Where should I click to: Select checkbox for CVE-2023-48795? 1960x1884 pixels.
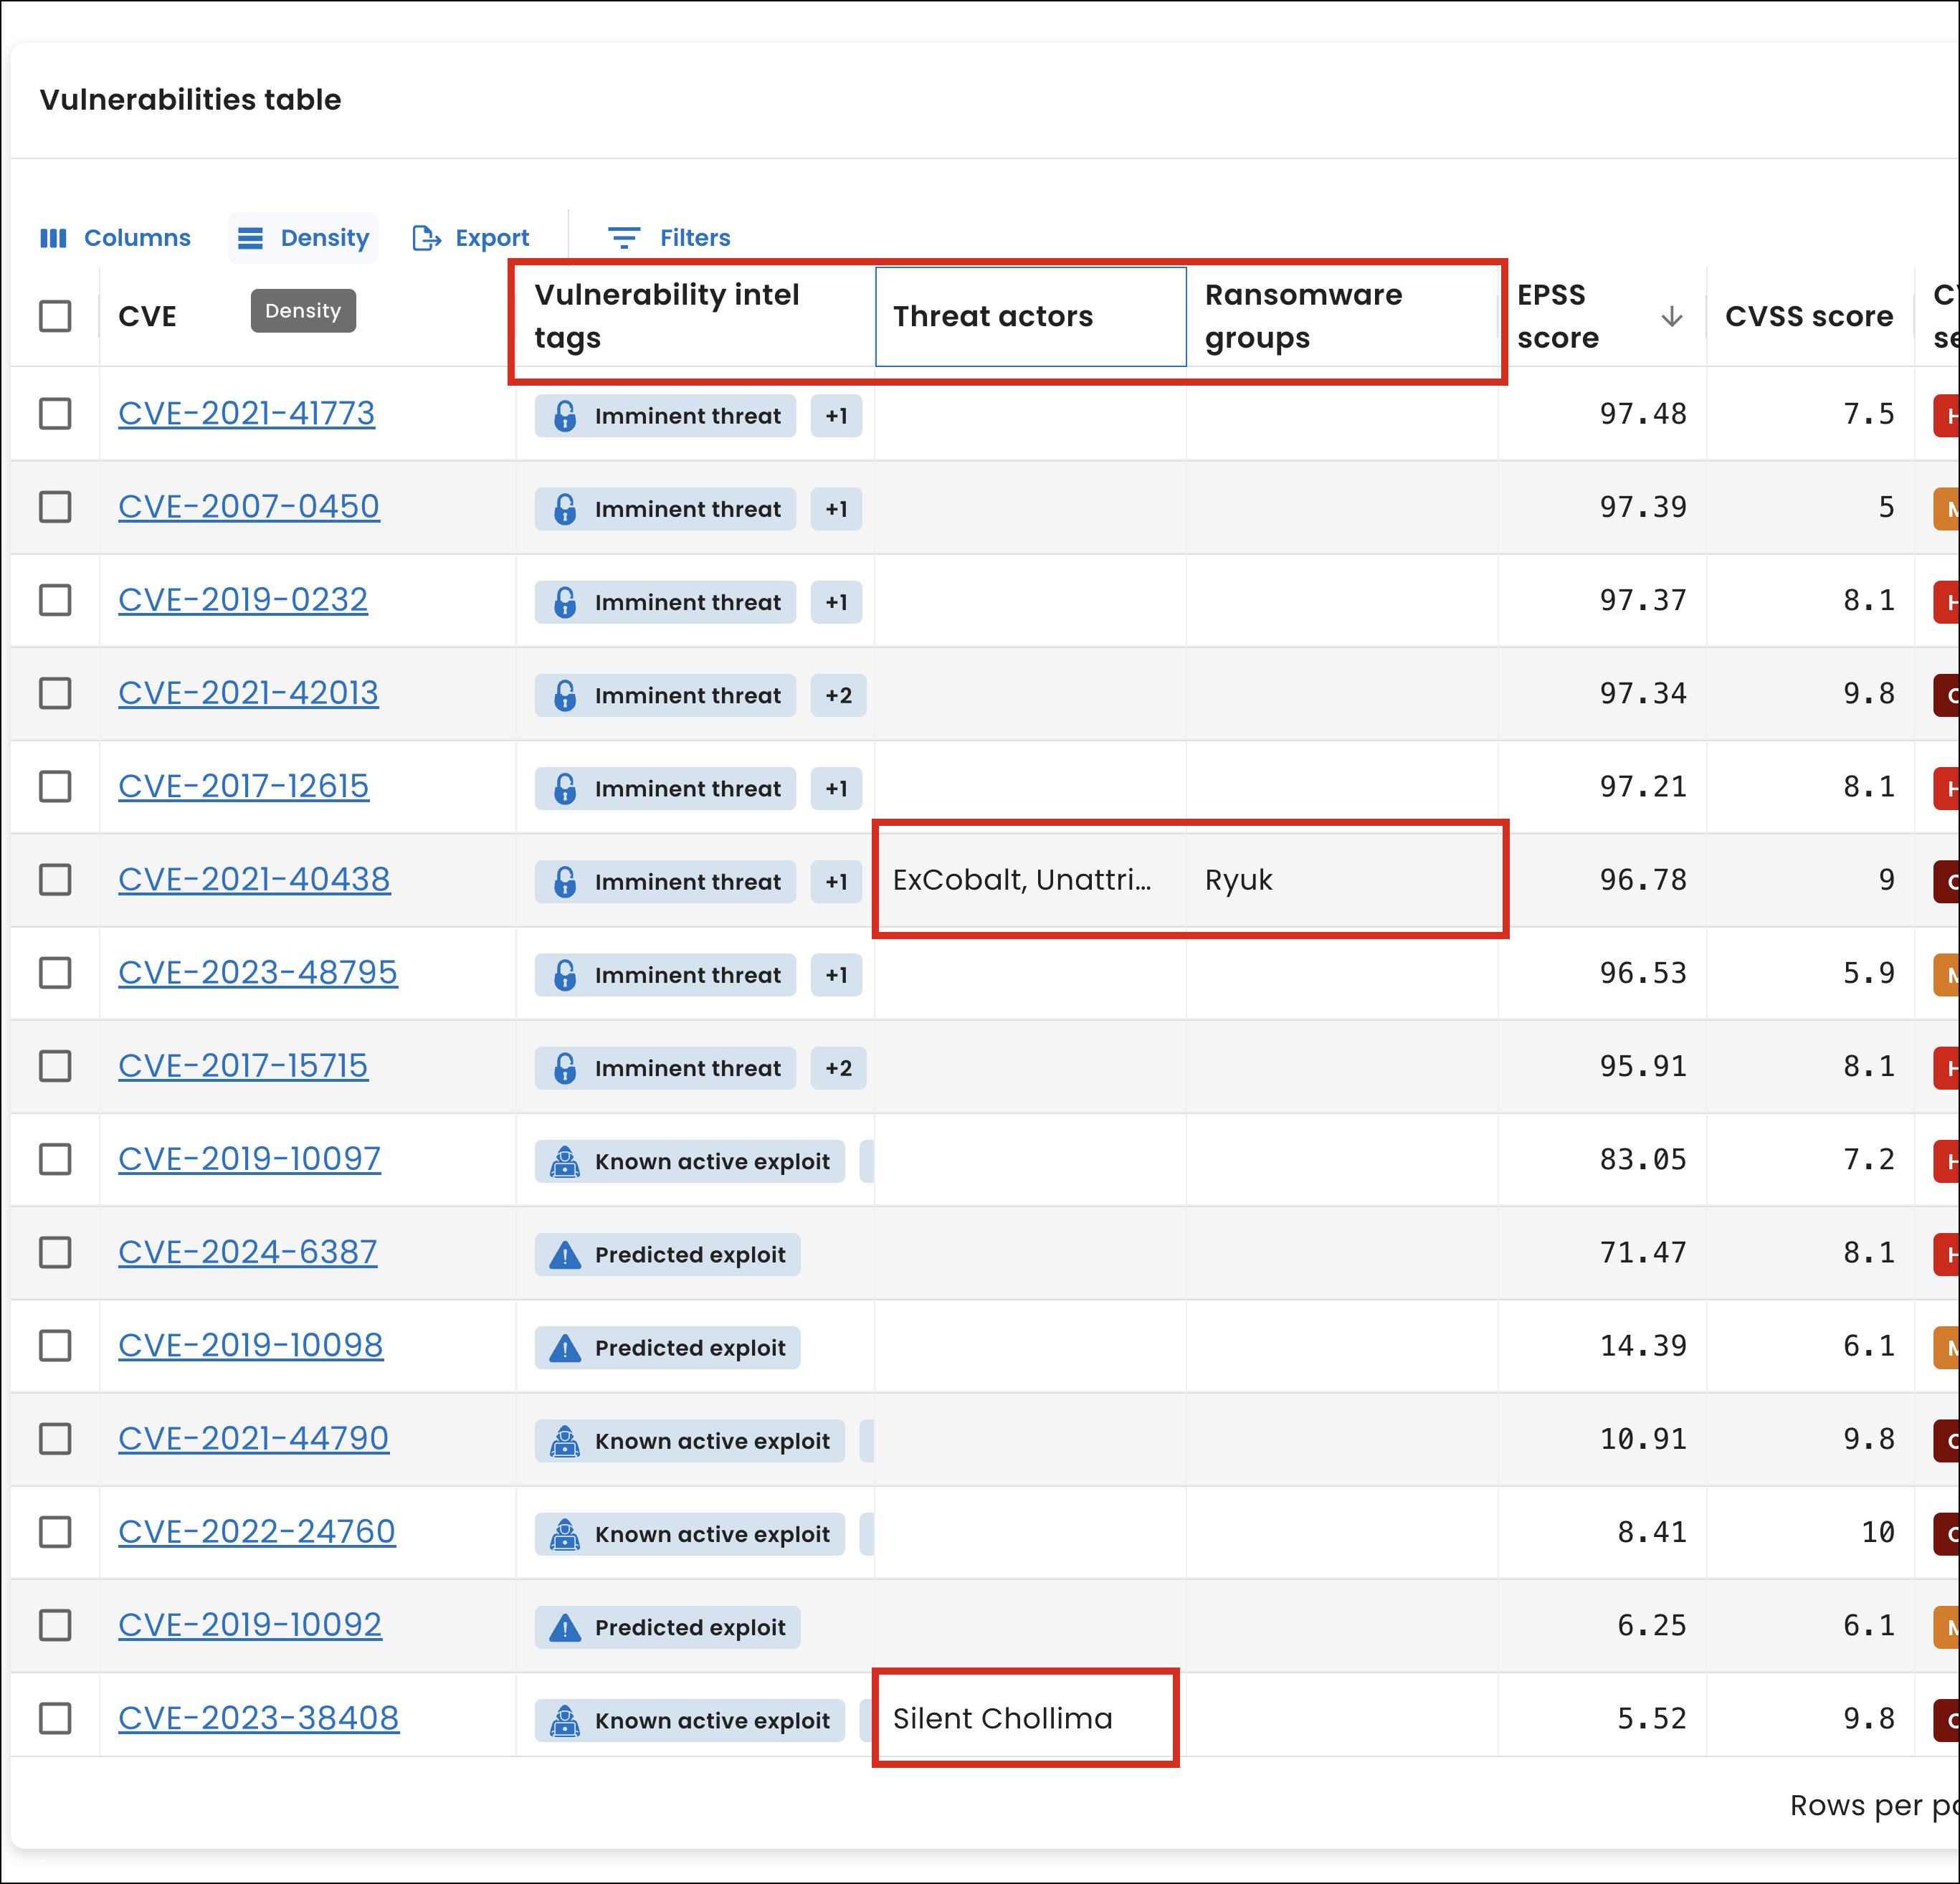pyautogui.click(x=55, y=973)
